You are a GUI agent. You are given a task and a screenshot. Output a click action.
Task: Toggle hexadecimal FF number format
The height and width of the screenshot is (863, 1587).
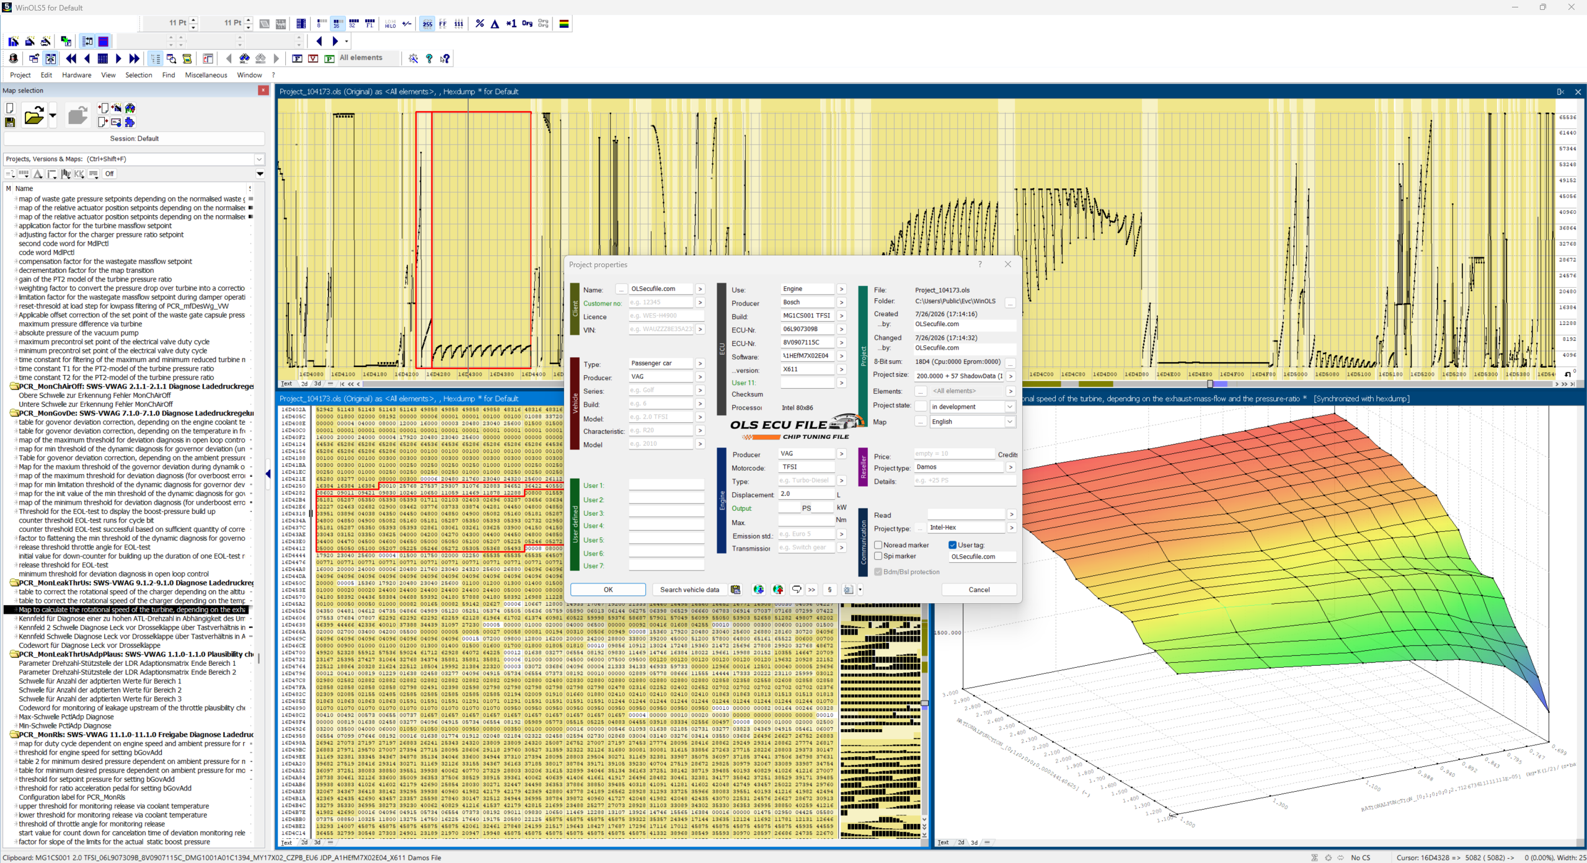point(443,24)
